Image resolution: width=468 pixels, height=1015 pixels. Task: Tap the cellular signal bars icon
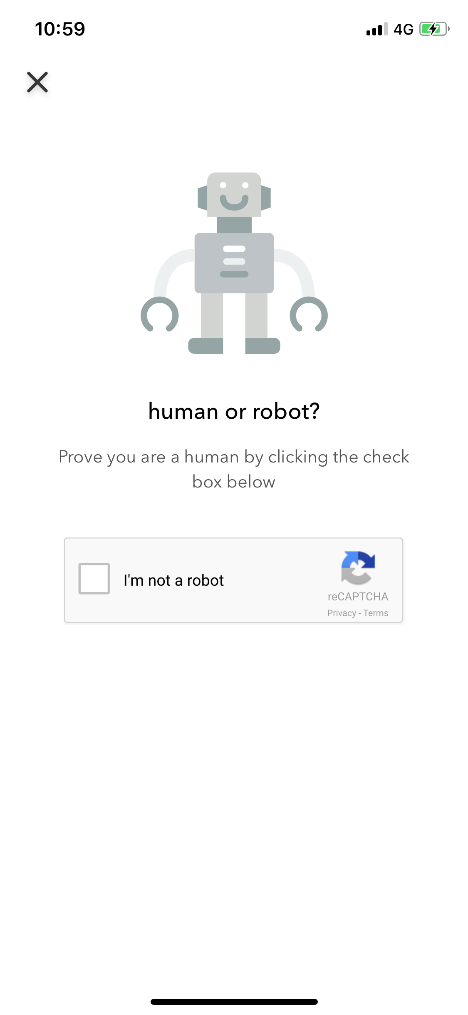pyautogui.click(x=377, y=29)
